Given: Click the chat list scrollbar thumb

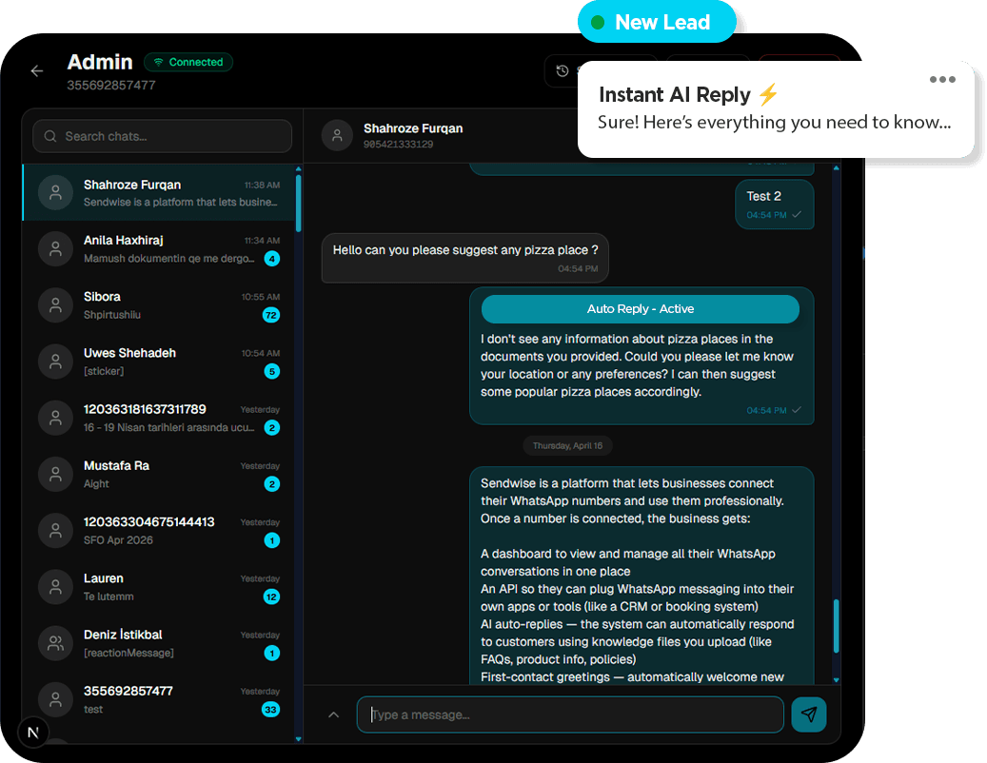Looking at the screenshot, I should point(298,203).
